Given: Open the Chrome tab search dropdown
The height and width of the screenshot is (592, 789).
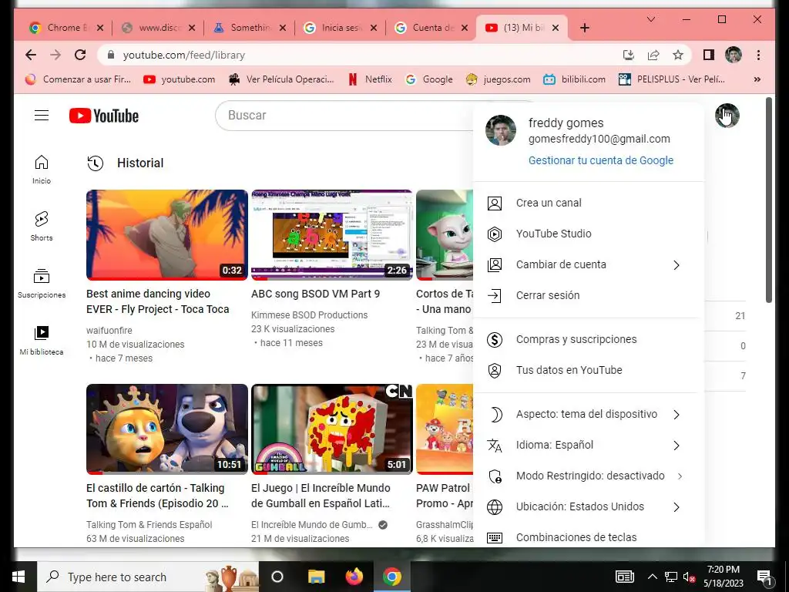Looking at the screenshot, I should tap(650, 19).
